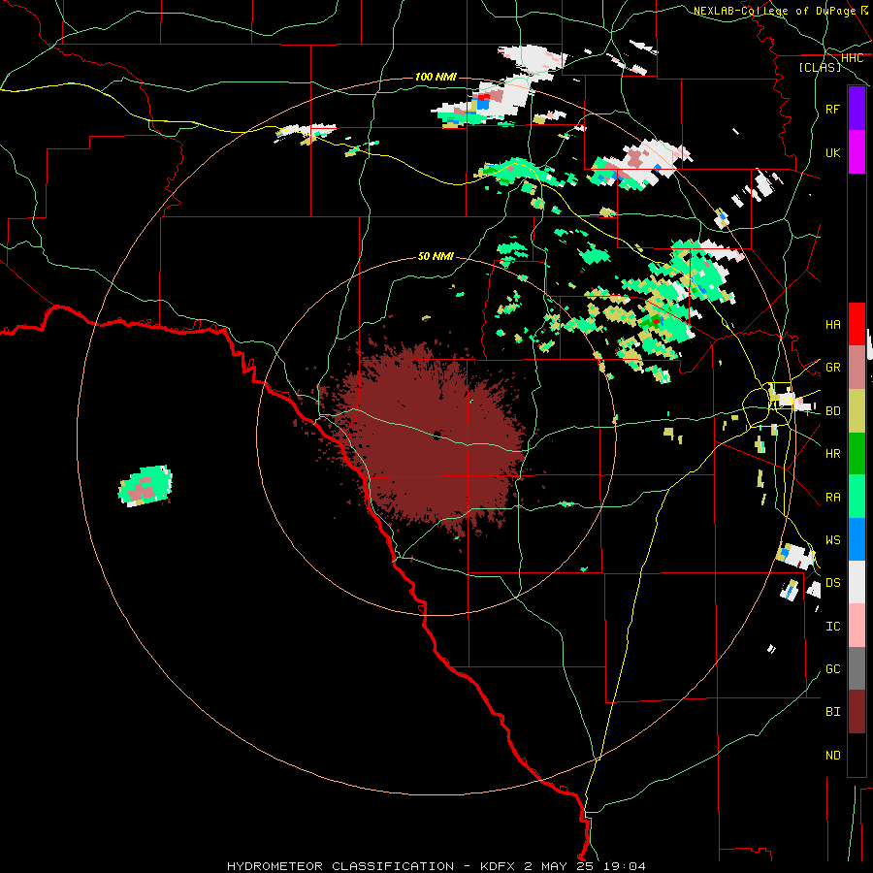Click the GR legend label

point(832,368)
